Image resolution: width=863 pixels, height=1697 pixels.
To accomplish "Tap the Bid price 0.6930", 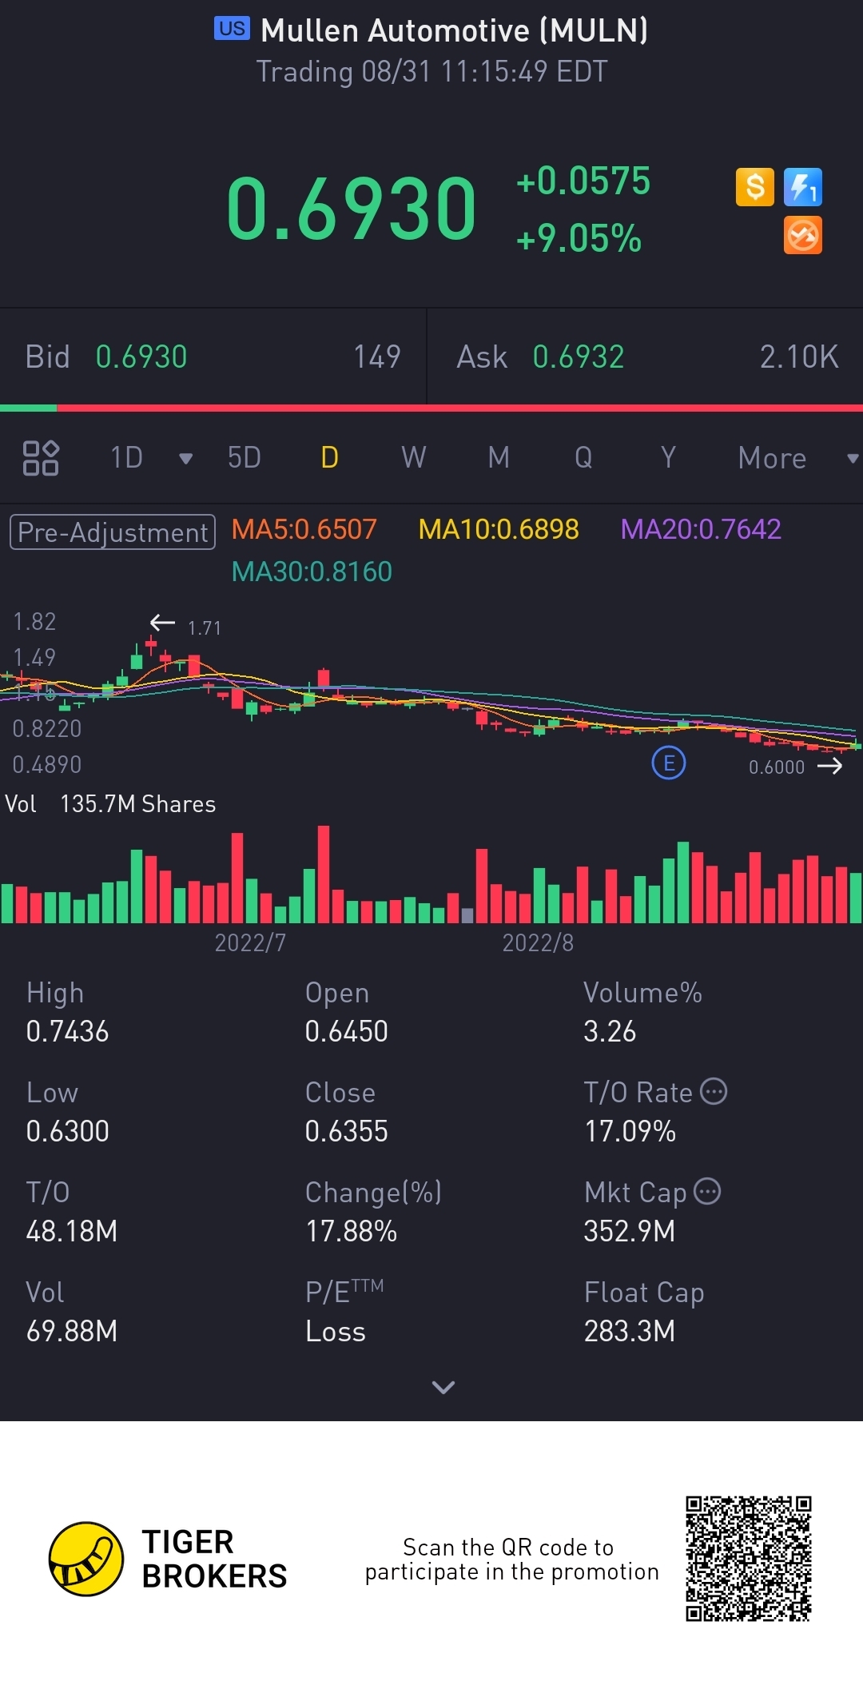I will [x=141, y=357].
